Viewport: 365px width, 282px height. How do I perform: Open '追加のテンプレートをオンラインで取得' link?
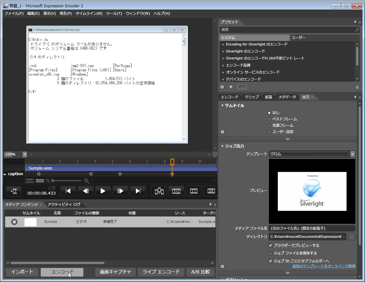324,266
